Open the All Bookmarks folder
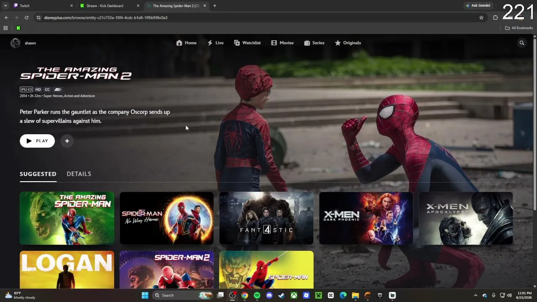The image size is (537, 302). [x=519, y=28]
